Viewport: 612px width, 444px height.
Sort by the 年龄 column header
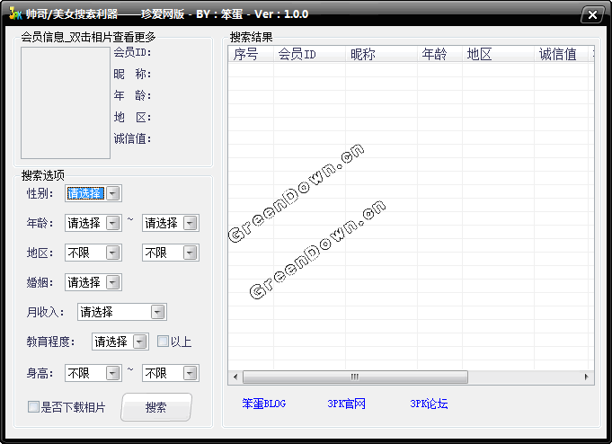(439, 54)
